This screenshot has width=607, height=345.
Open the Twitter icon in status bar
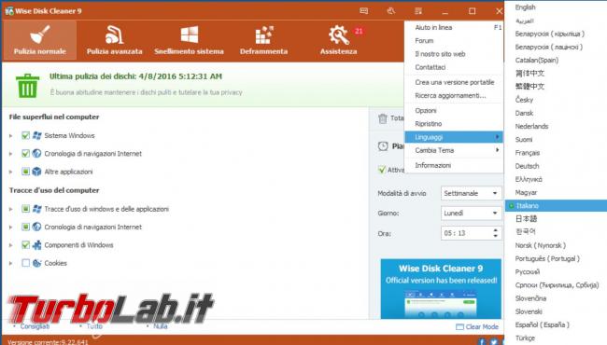point(494,341)
